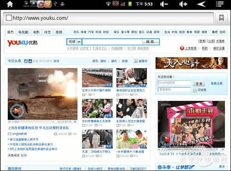Open the 游戏 category link
This screenshot has height=171, width=231.
157,32
